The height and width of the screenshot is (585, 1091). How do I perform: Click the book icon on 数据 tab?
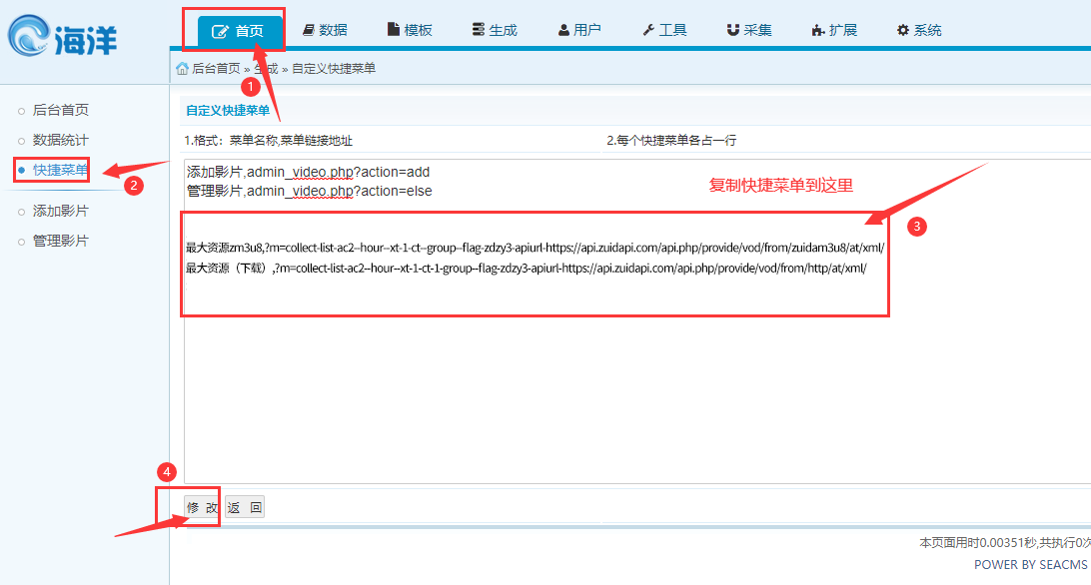(308, 31)
